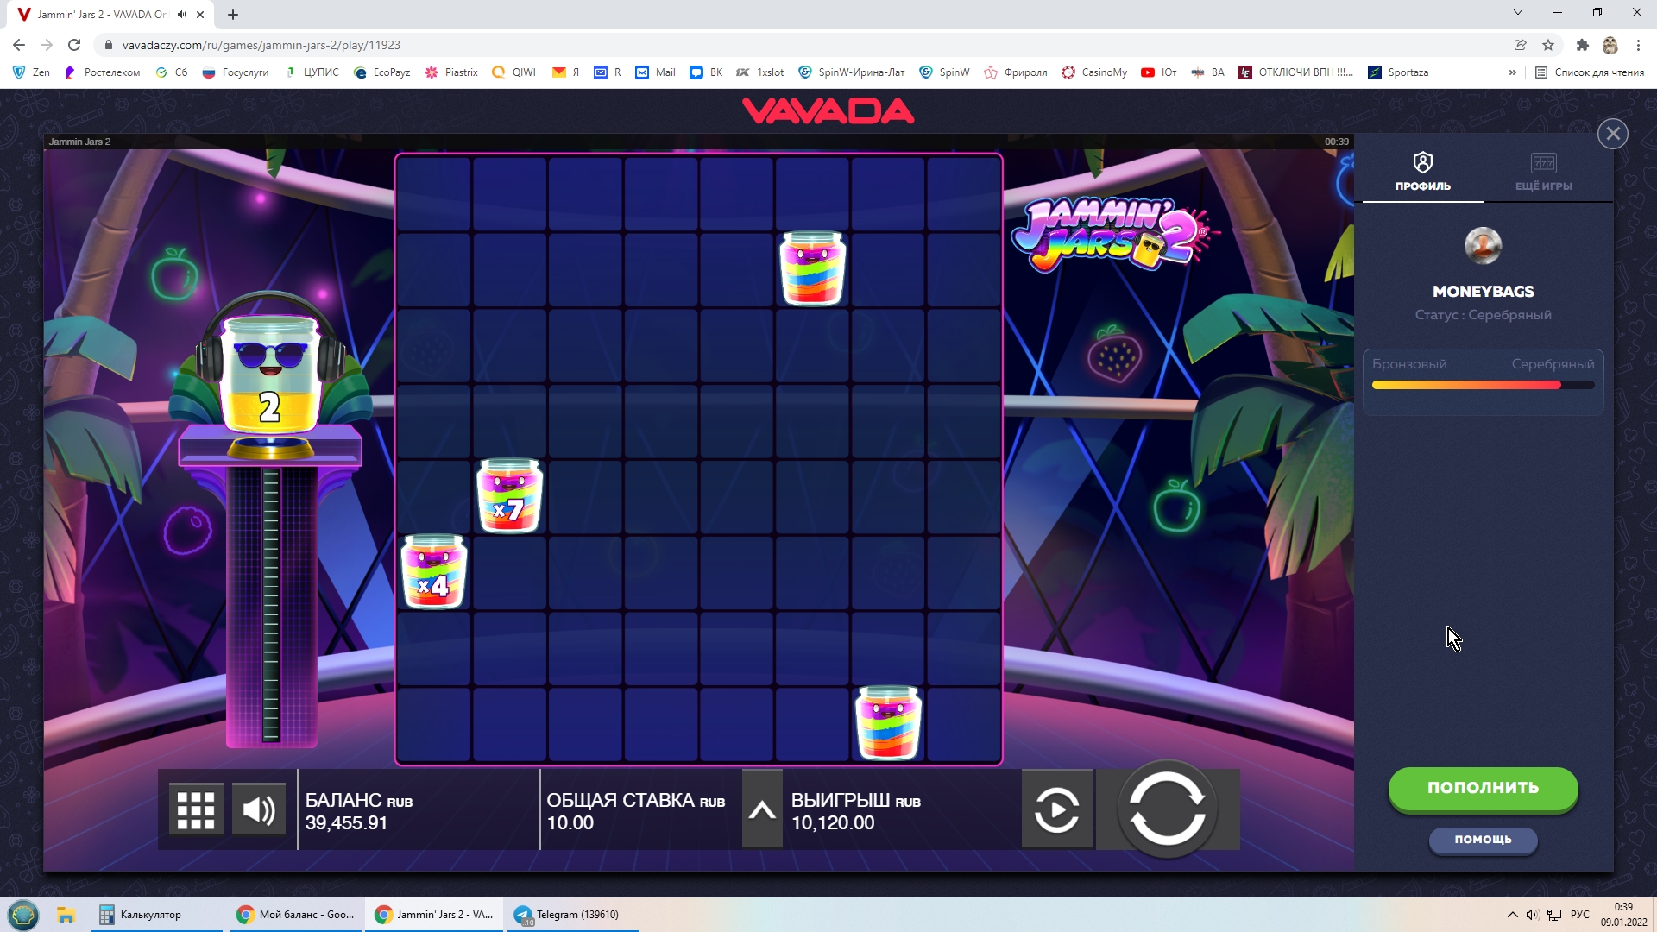Open the Фриролл bookmark

pos(1016,72)
